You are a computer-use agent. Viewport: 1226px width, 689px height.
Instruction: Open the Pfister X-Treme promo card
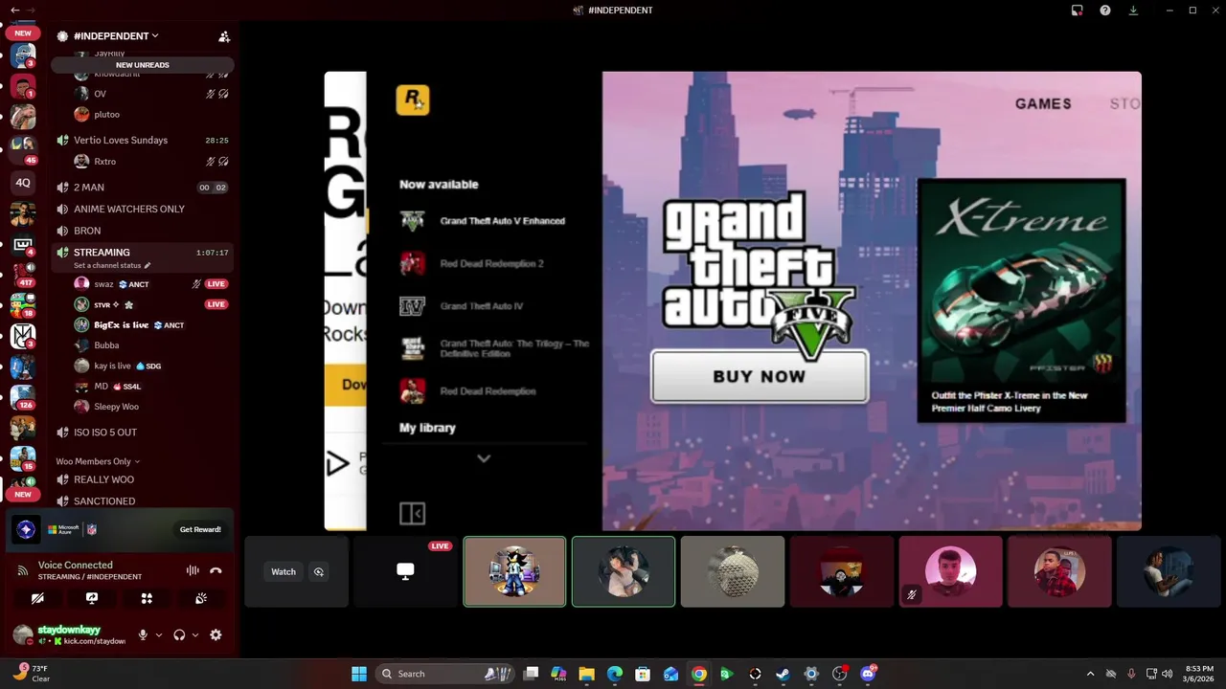click(1021, 300)
